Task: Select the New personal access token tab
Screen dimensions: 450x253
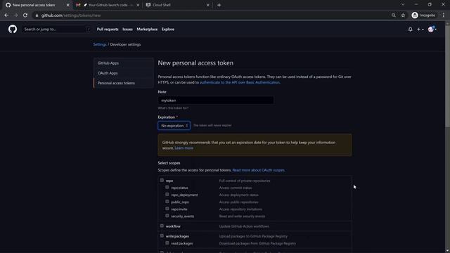Action: (37, 5)
